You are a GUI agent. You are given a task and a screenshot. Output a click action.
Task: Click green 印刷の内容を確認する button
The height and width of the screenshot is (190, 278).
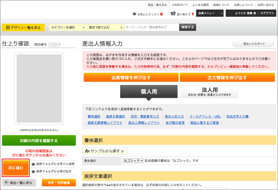pos(39,141)
